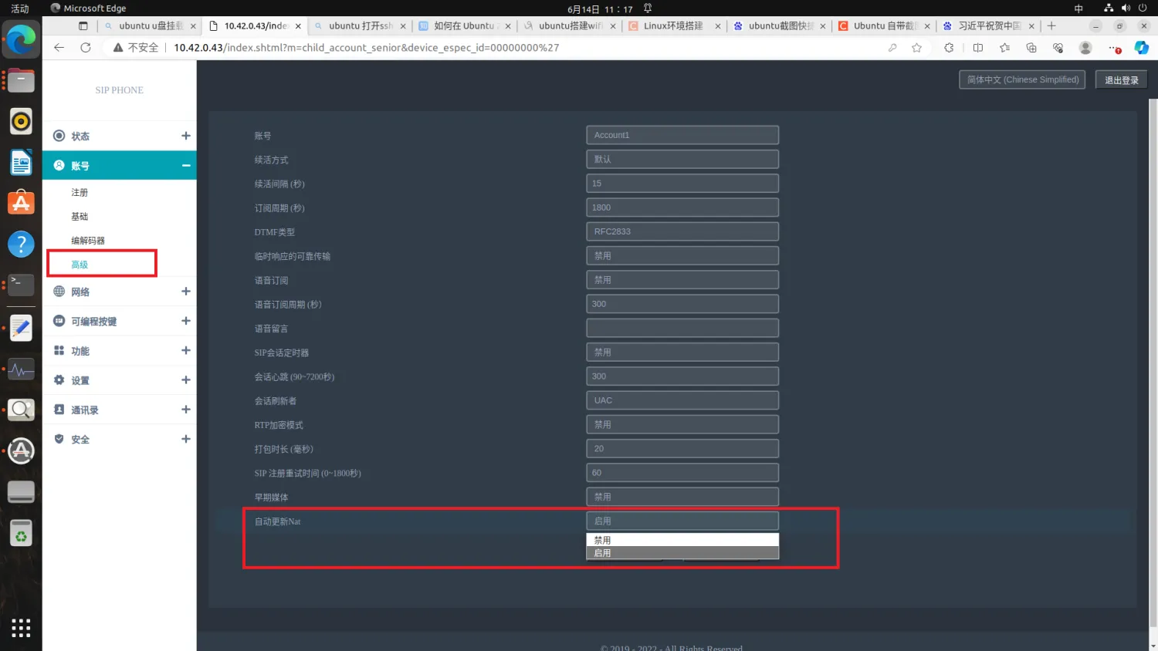Image resolution: width=1158 pixels, height=651 pixels.
Task: Switch to the ubuntu截图快捷 tab
Action: point(780,25)
